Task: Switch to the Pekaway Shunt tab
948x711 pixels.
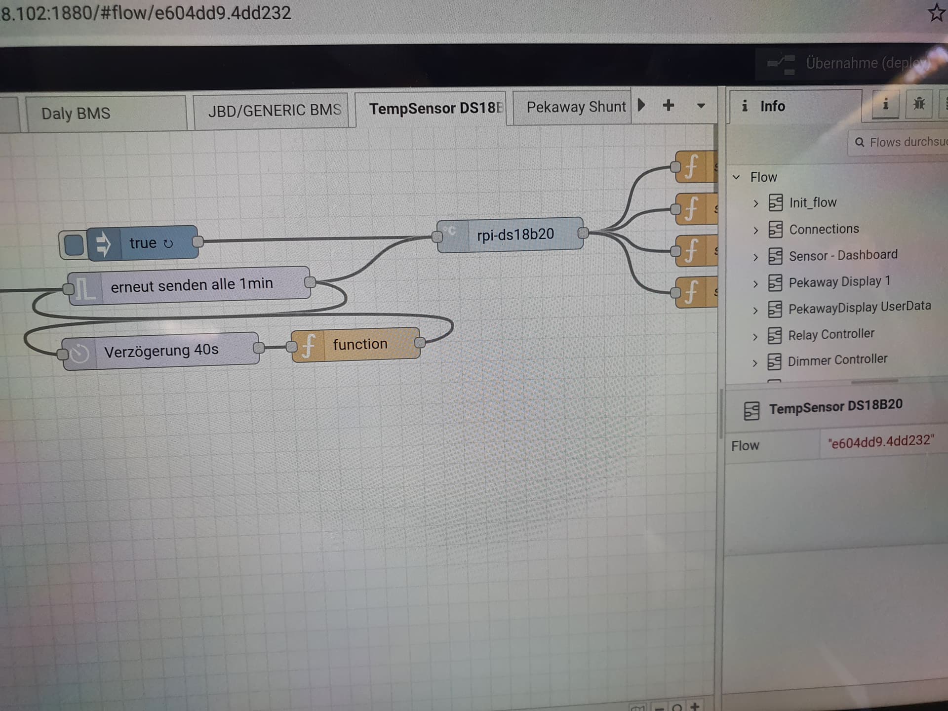Action: pyautogui.click(x=572, y=107)
